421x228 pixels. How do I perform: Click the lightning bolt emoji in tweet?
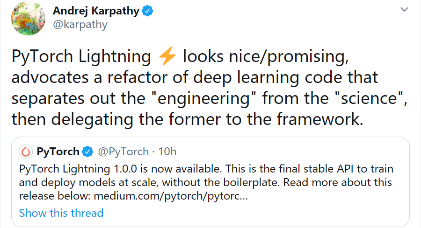[167, 57]
